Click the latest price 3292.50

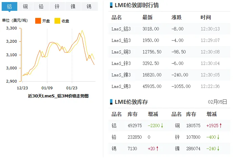pyautogui.click(x=151, y=63)
